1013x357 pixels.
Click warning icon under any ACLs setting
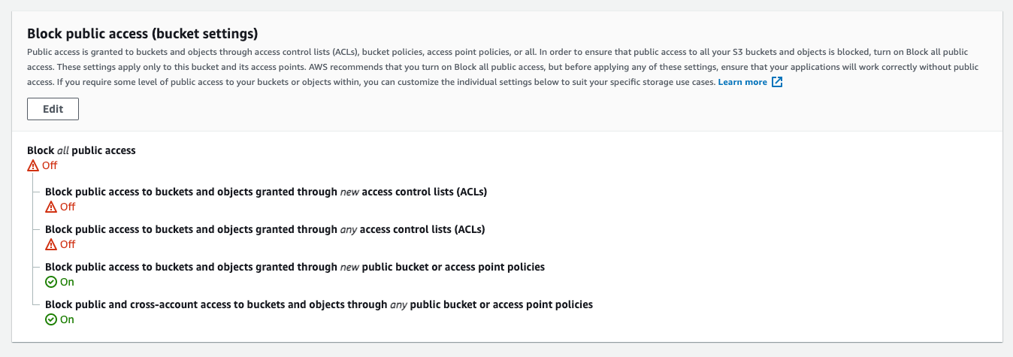(x=51, y=244)
